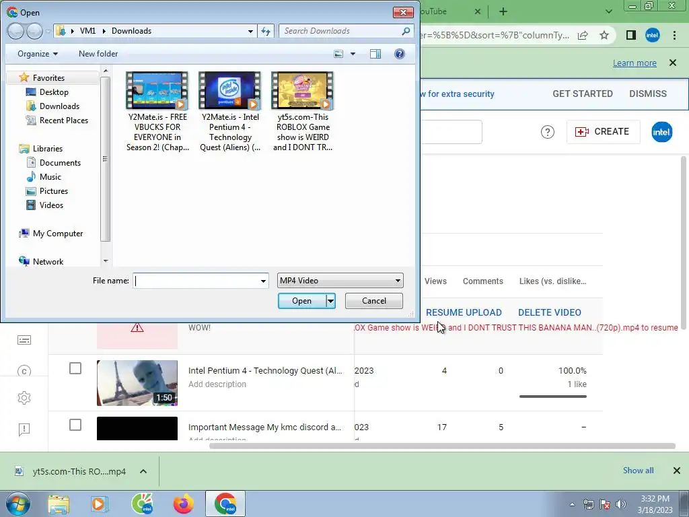The height and width of the screenshot is (517, 689).
Task: Open Copyright in the Studio sidebar
Action: (24, 371)
